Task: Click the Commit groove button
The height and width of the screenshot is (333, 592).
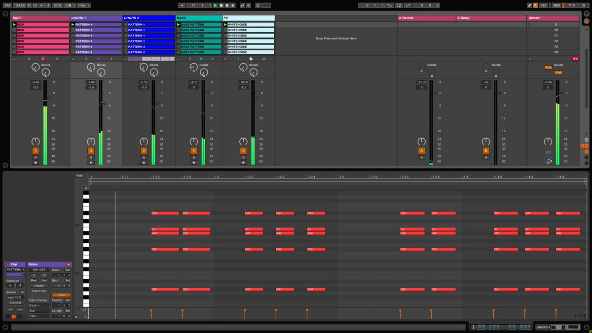Action: (15, 303)
